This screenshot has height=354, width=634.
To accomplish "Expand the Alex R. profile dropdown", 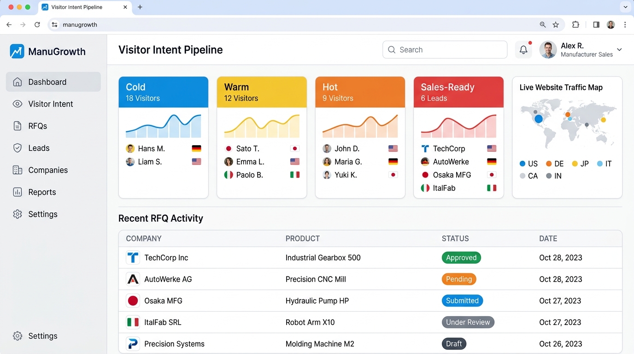I will pos(619,49).
